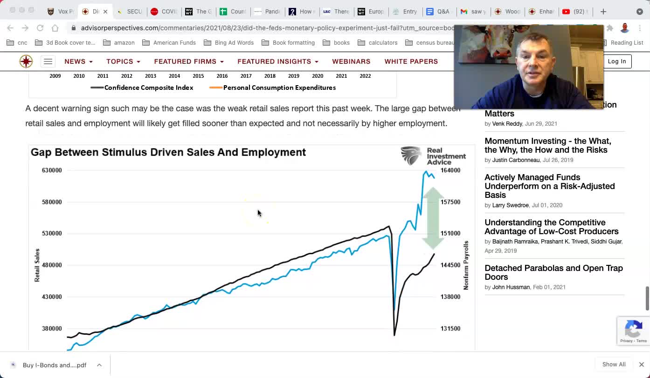Close the active Advisor Perspectives tab
650x378 pixels.
coord(105,11)
